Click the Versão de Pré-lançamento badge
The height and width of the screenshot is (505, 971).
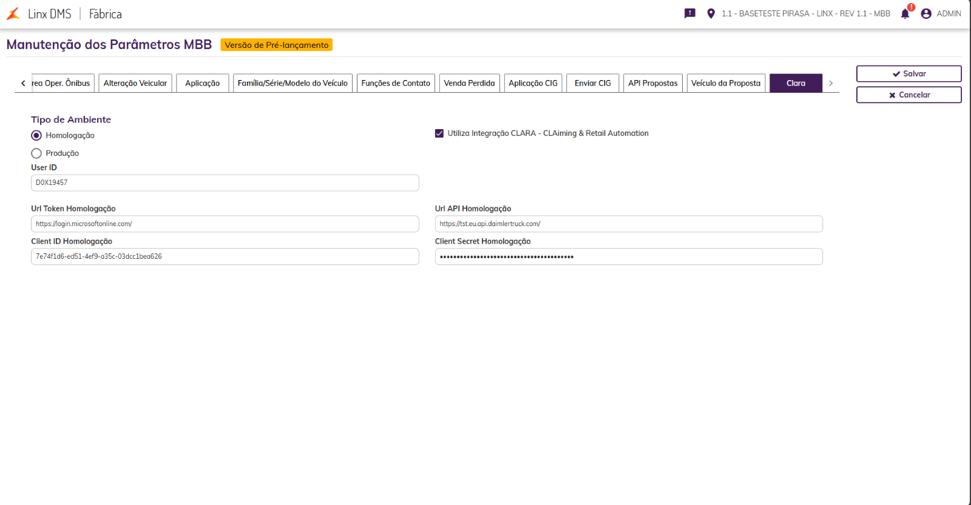tap(276, 45)
